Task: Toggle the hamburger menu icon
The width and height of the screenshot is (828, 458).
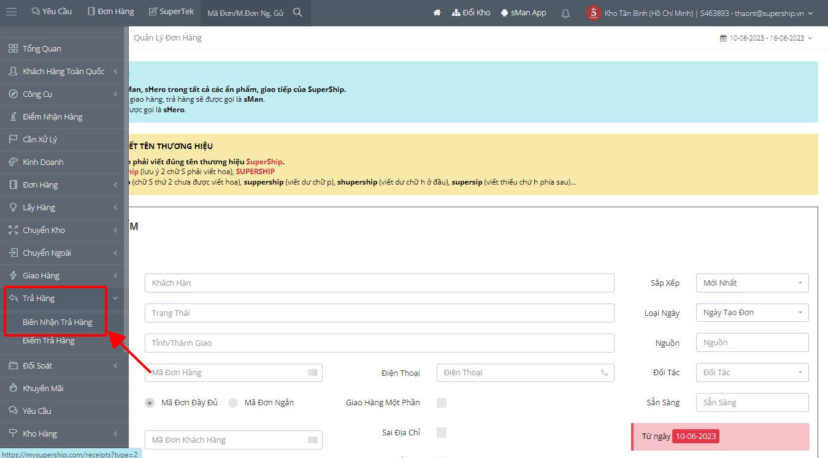Action: pos(11,12)
